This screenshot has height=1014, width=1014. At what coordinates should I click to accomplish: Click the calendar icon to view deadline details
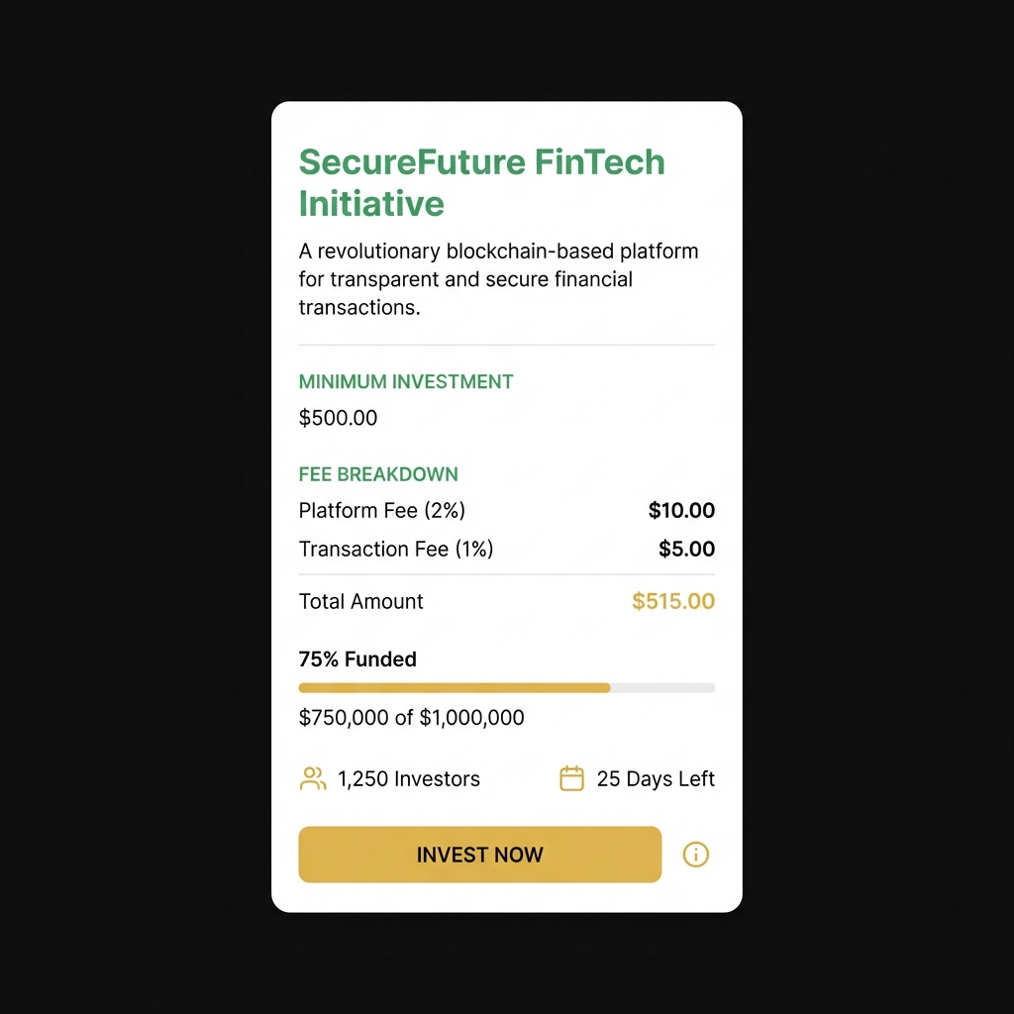point(571,778)
